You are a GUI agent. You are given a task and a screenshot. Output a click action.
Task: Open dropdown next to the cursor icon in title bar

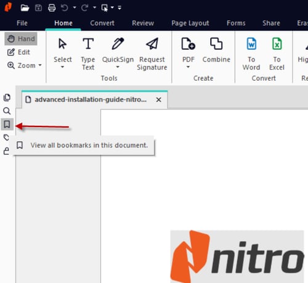(112, 7)
